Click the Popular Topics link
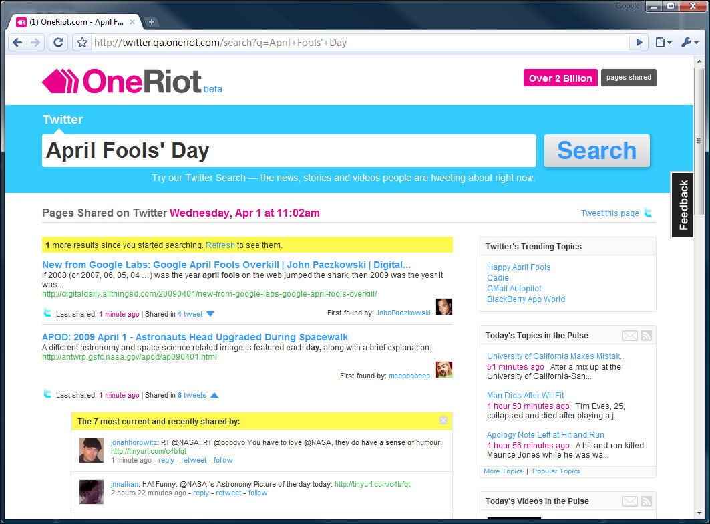 556,471
